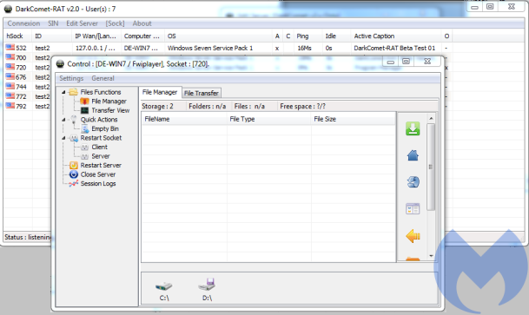The image size is (529, 315).
Task: Open Session Logs in the tree
Action: pos(98,184)
